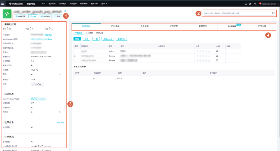Image resolution: width=280 pixels, height=151 pixels.
Task: Select the 变更记录 sub-tab
Action: pyautogui.click(x=100, y=33)
